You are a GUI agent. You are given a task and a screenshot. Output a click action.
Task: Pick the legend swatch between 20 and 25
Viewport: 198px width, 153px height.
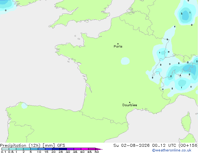56,149
